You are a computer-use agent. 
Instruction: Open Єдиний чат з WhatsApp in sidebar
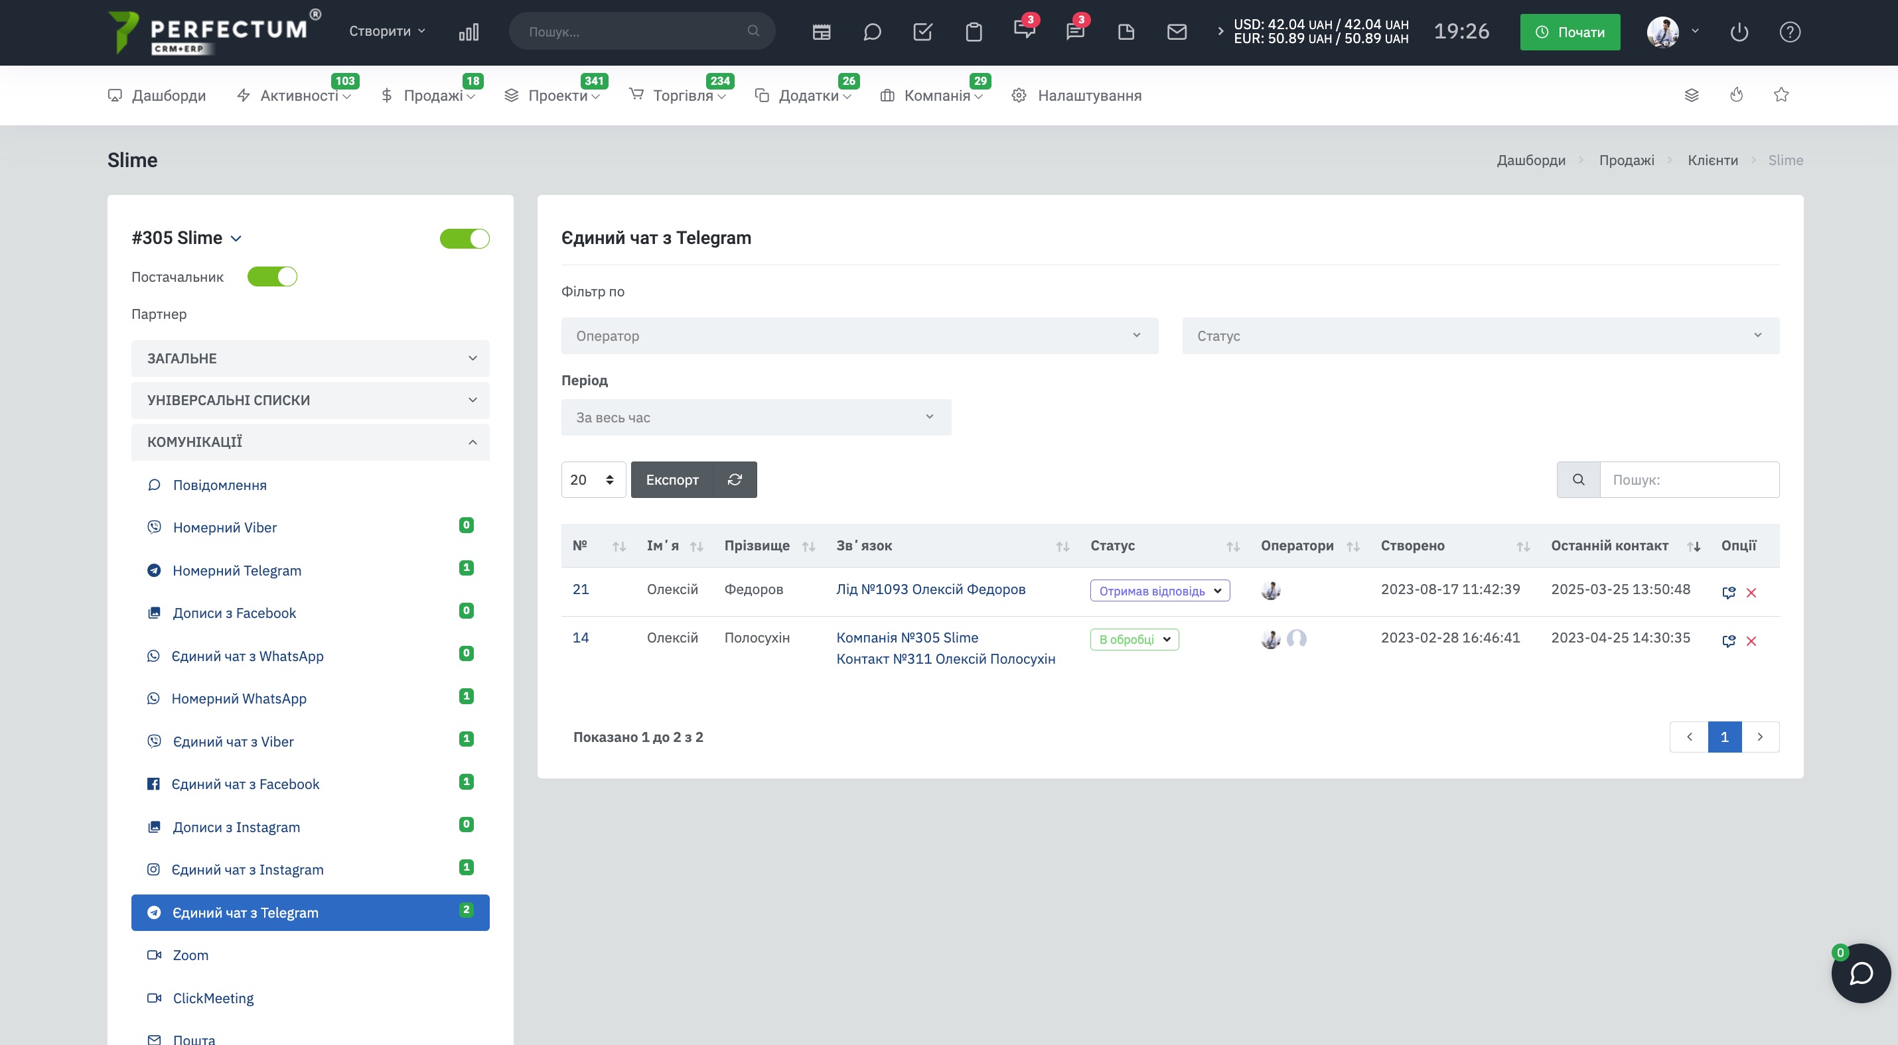tap(310, 656)
